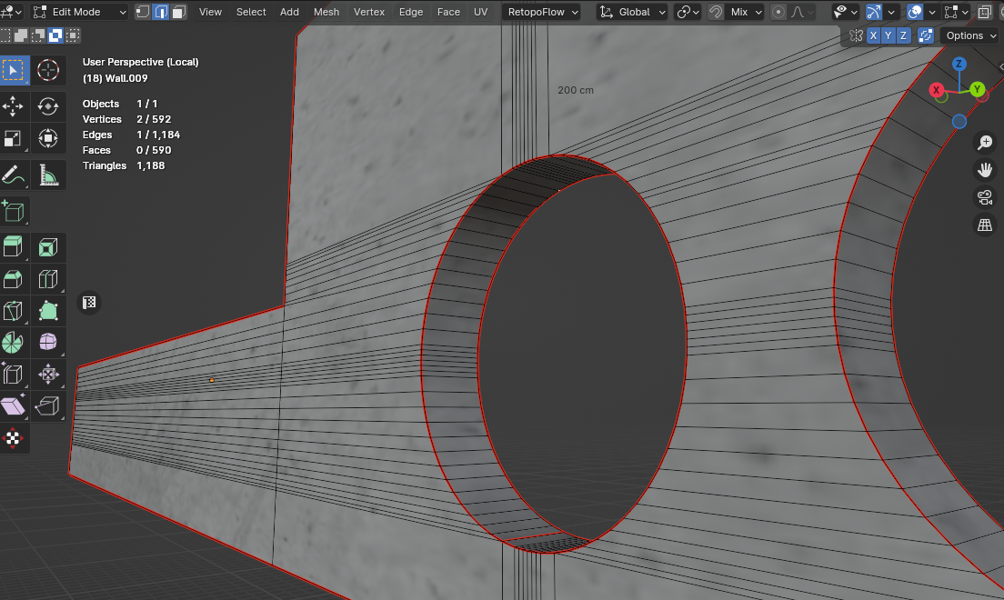The height and width of the screenshot is (600, 1004).
Task: Toggle show gizmo button
Action: click(x=873, y=12)
